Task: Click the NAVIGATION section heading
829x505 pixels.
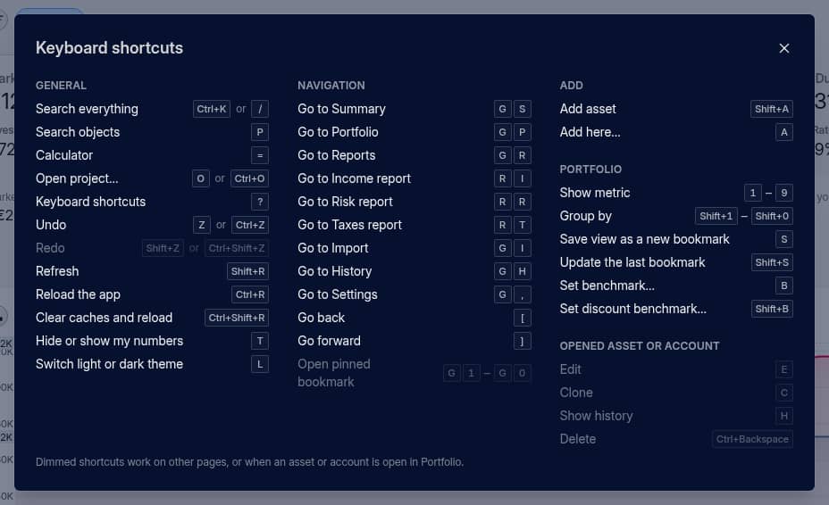Action: tap(331, 86)
